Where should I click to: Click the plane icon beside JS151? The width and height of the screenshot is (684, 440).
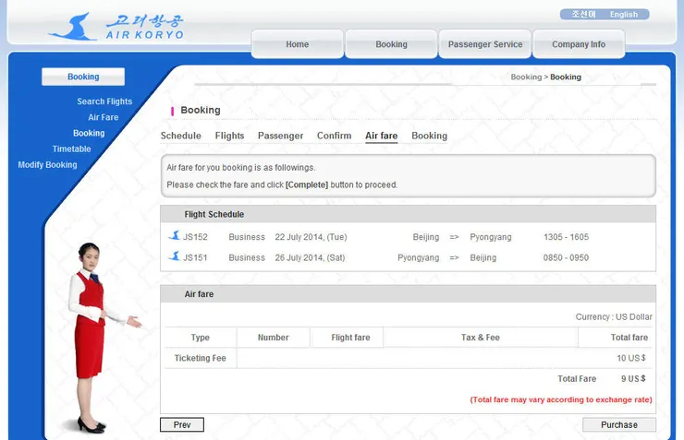pos(175,256)
